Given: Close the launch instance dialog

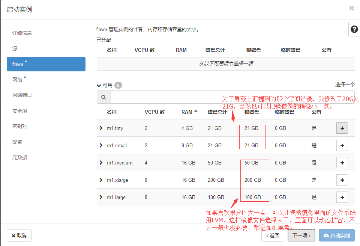Looking at the screenshot, I should (351, 8).
